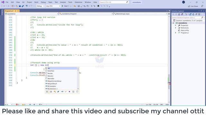Toggle the classes filter in IntelliSense popup
Screen dimensions: 206x115
[x=55, y=92]
